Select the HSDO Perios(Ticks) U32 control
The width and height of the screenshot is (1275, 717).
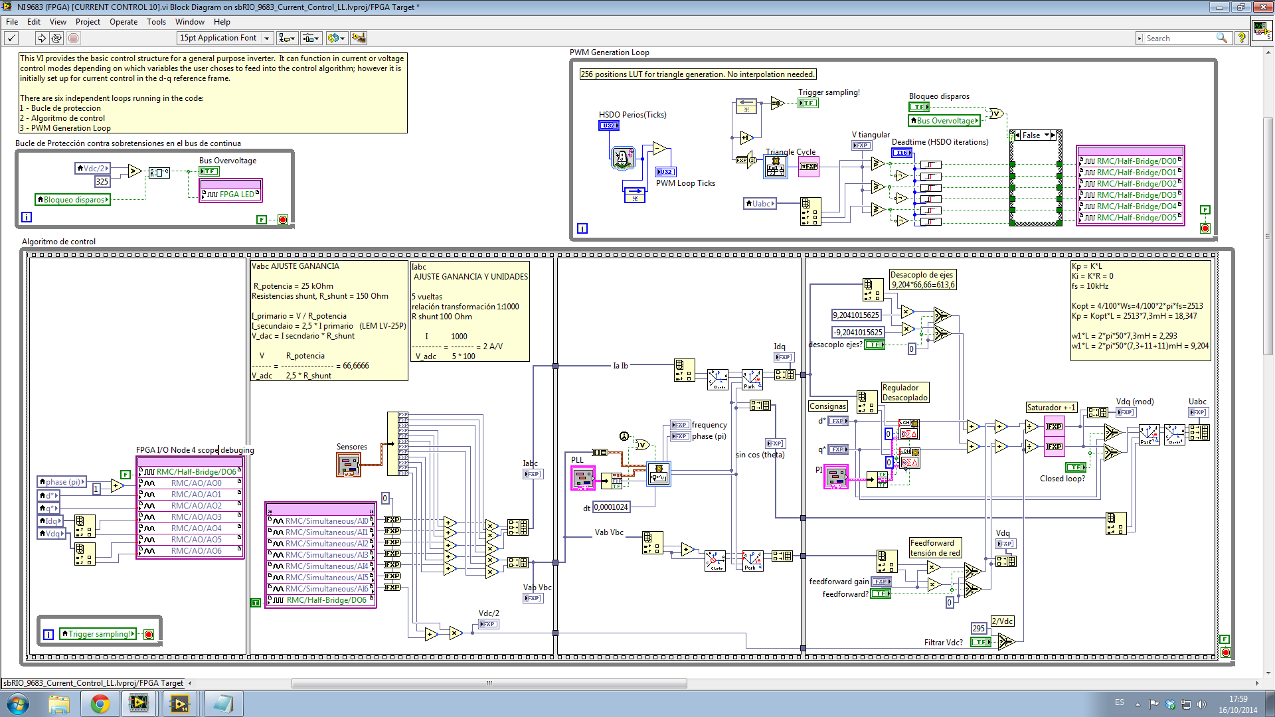[608, 125]
